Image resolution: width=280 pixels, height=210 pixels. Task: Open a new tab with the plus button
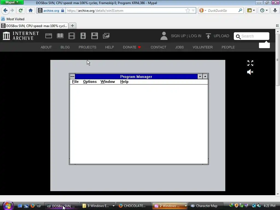pyautogui.click(x=72, y=26)
